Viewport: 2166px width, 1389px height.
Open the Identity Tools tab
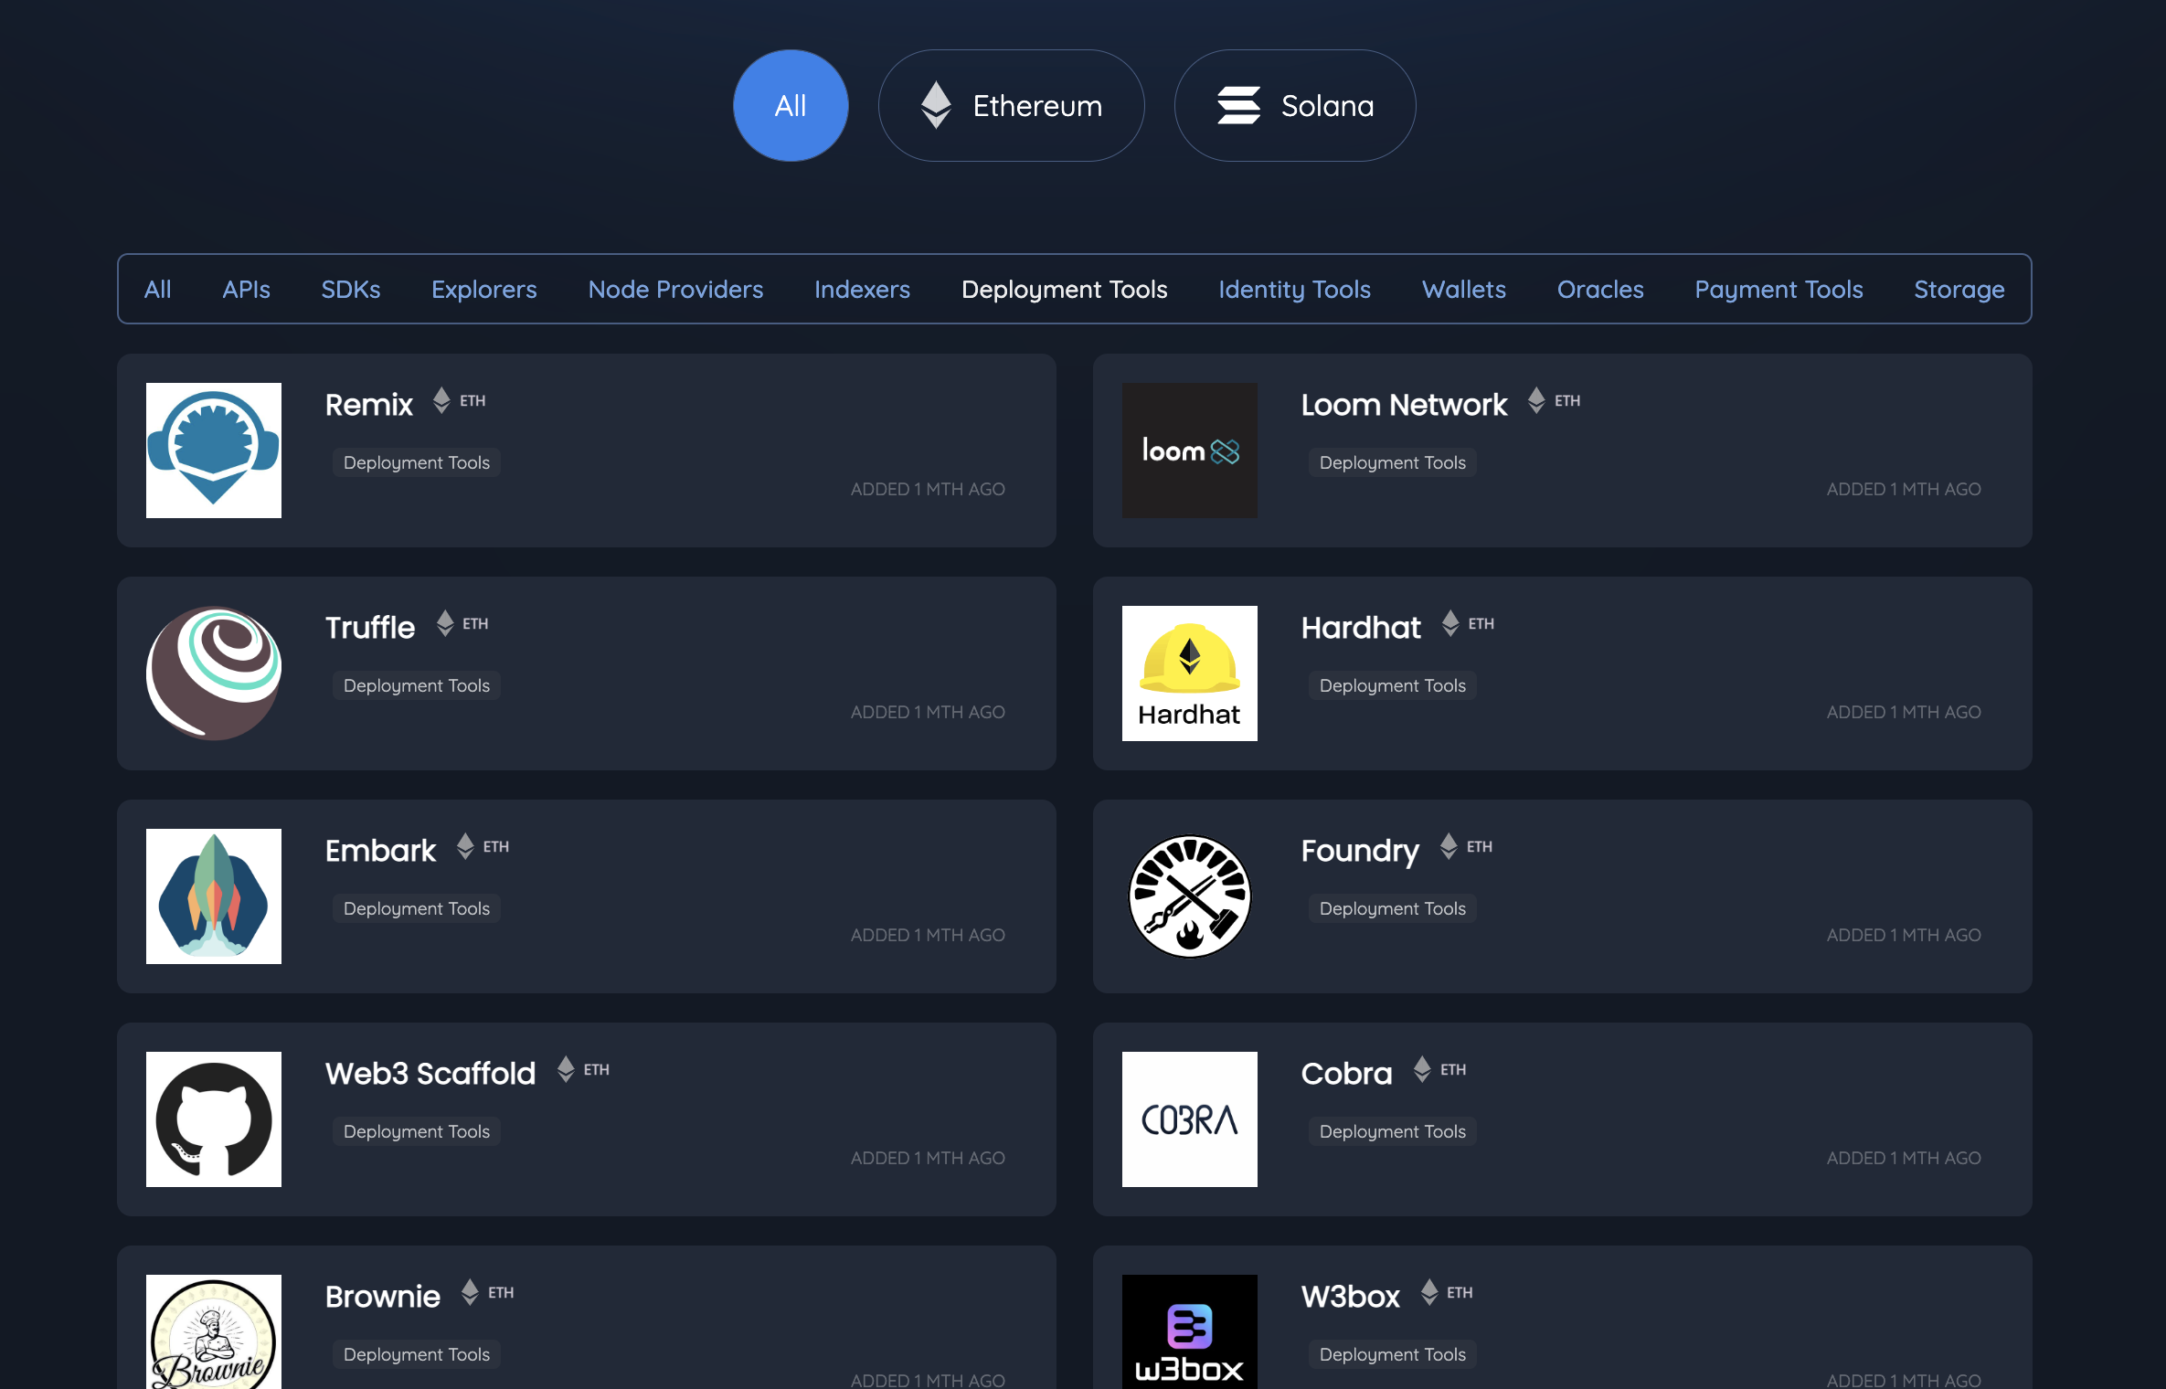tap(1294, 290)
